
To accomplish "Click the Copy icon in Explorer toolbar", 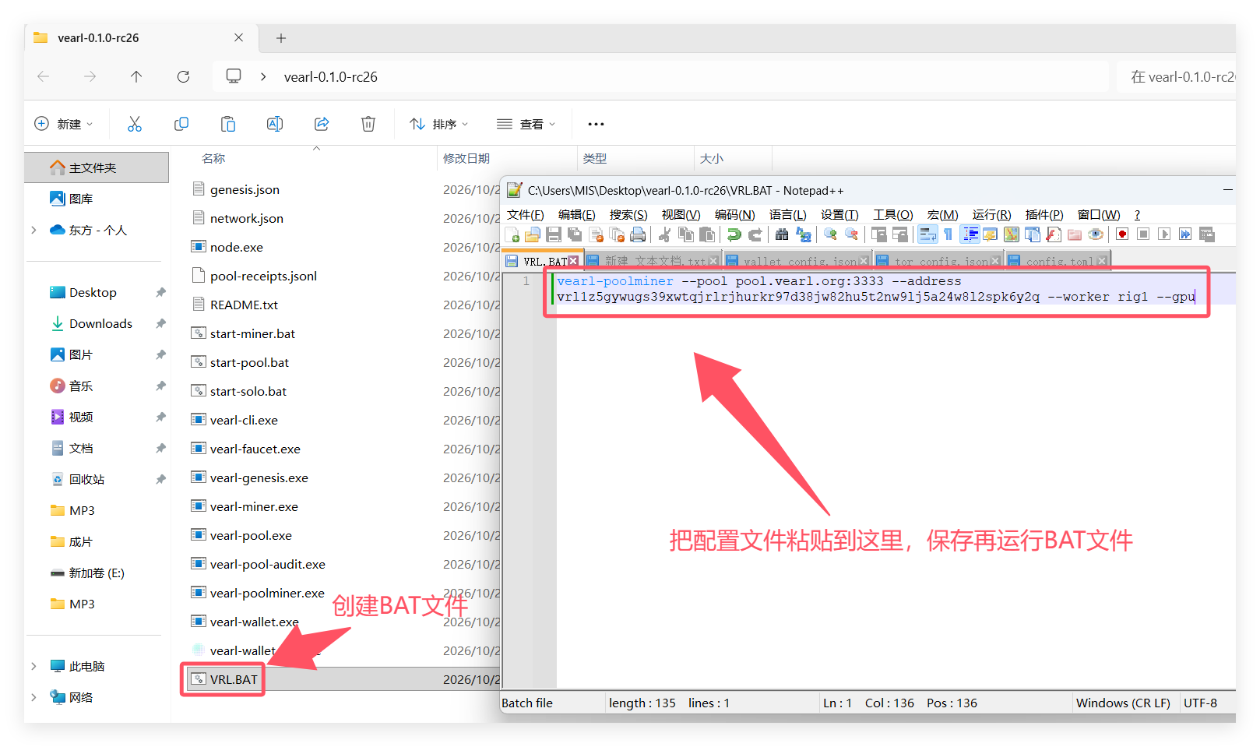I will click(181, 124).
